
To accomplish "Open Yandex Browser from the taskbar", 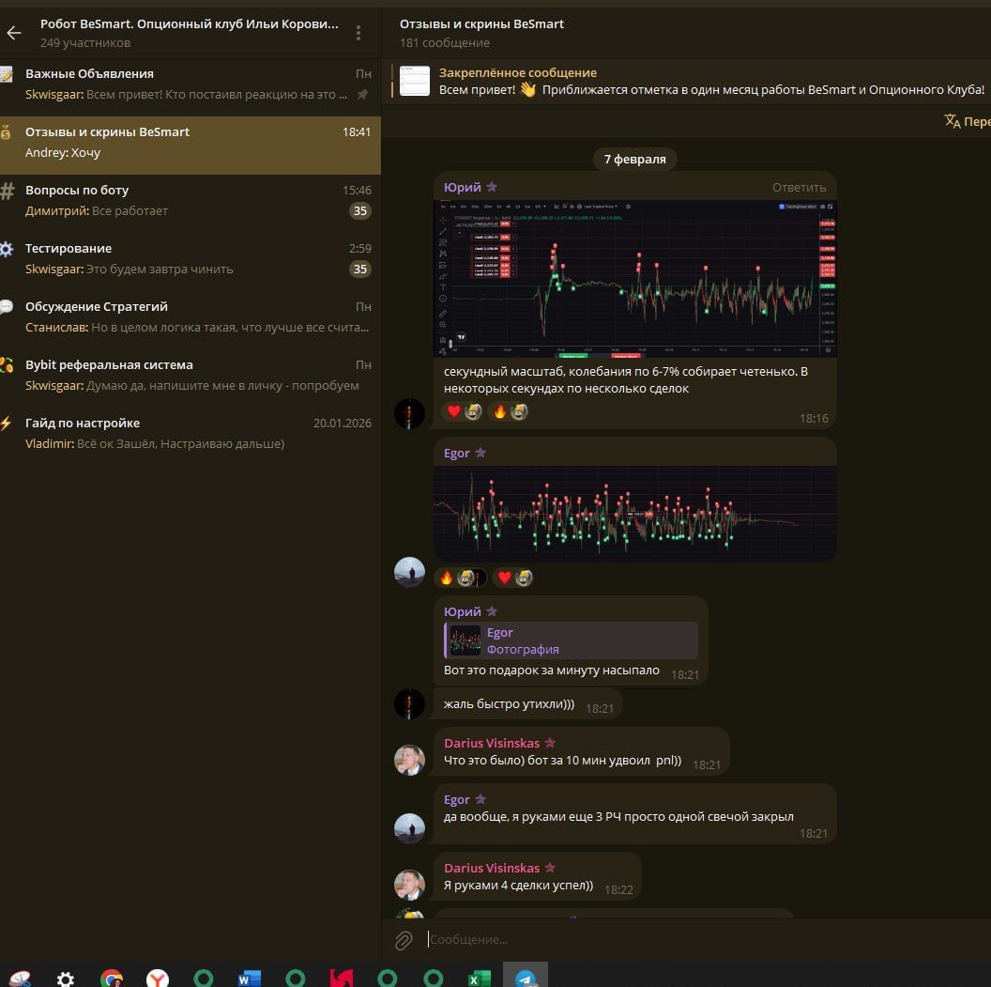I will (158, 979).
